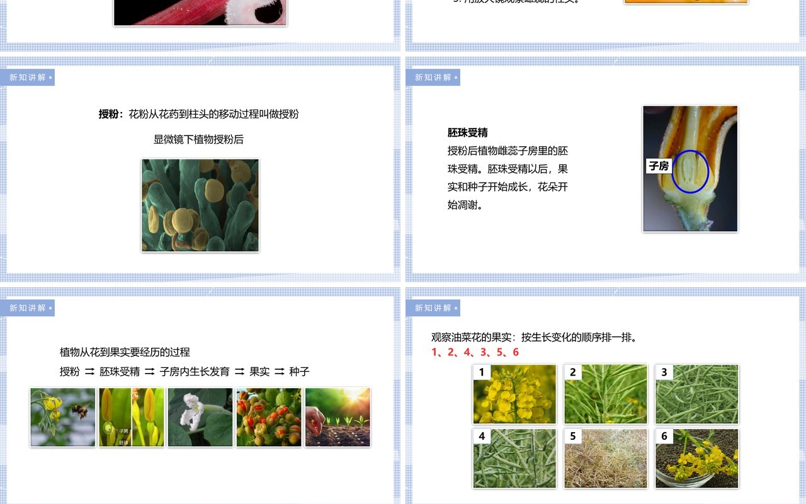Click rapeseed image numbered 4
806x504 pixels.
pyautogui.click(x=515, y=458)
